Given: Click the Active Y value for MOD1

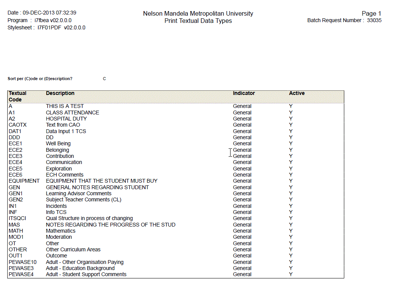Looking at the screenshot, I should pyautogui.click(x=291, y=237).
